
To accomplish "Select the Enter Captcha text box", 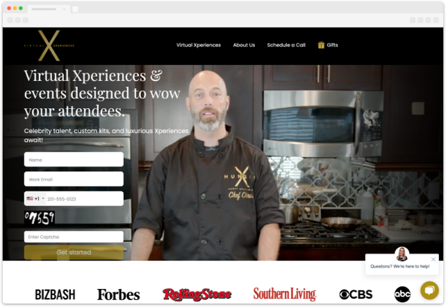I will [74, 237].
